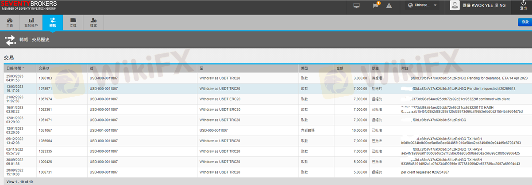Click the KWOK YEE NG username
This screenshot has width=532, height=185.
coord(486,6)
